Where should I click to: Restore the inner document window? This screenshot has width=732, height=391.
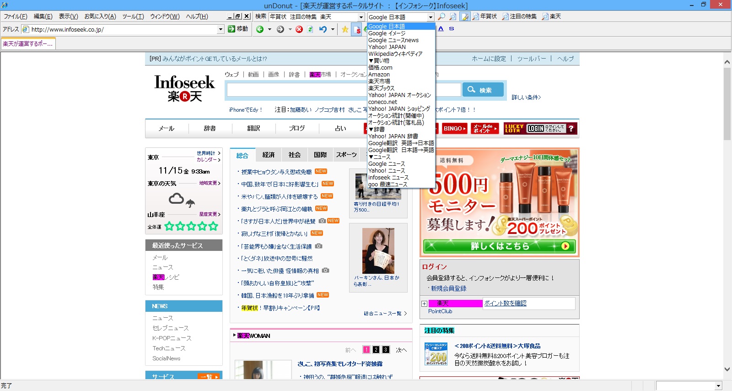(x=237, y=16)
